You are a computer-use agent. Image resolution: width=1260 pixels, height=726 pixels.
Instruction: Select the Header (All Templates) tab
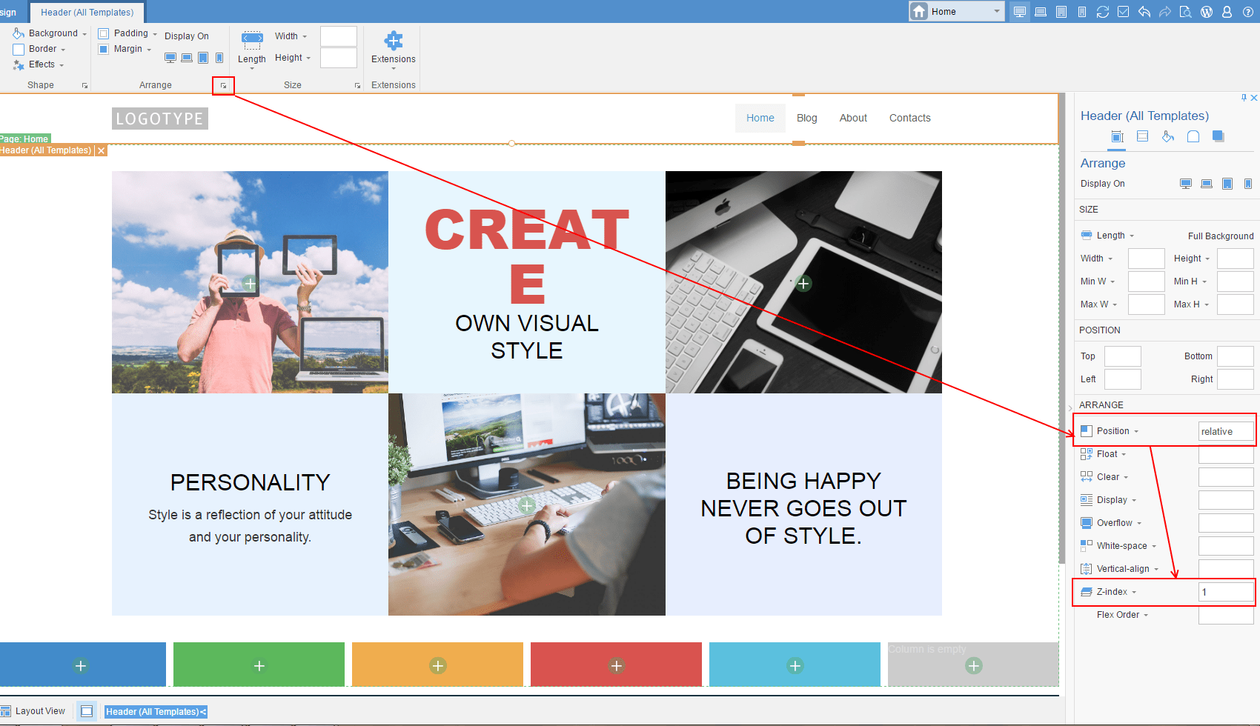pyautogui.click(x=87, y=13)
